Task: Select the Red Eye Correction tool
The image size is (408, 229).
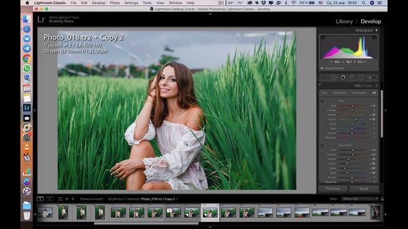Action: [343, 78]
